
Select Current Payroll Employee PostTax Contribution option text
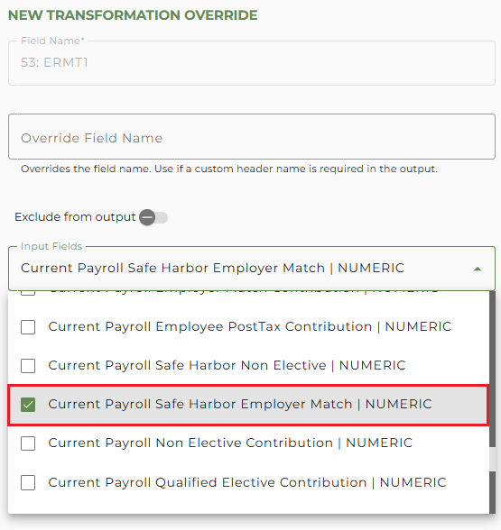tap(250, 326)
